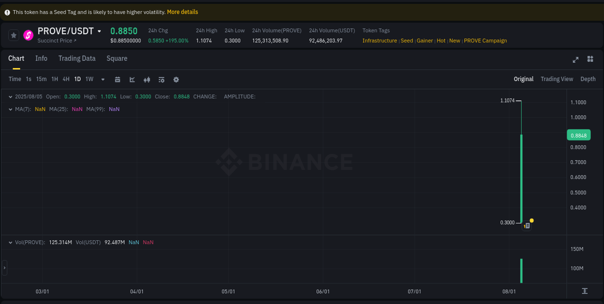This screenshot has height=304, width=604.
Task: Collapse the MA indicator row via its chevron
Action: (x=10, y=109)
